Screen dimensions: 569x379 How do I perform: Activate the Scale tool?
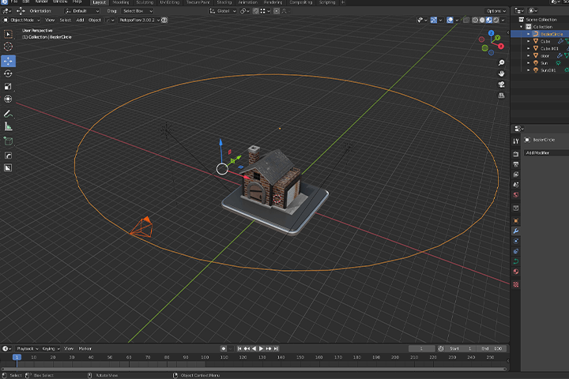tap(8, 86)
